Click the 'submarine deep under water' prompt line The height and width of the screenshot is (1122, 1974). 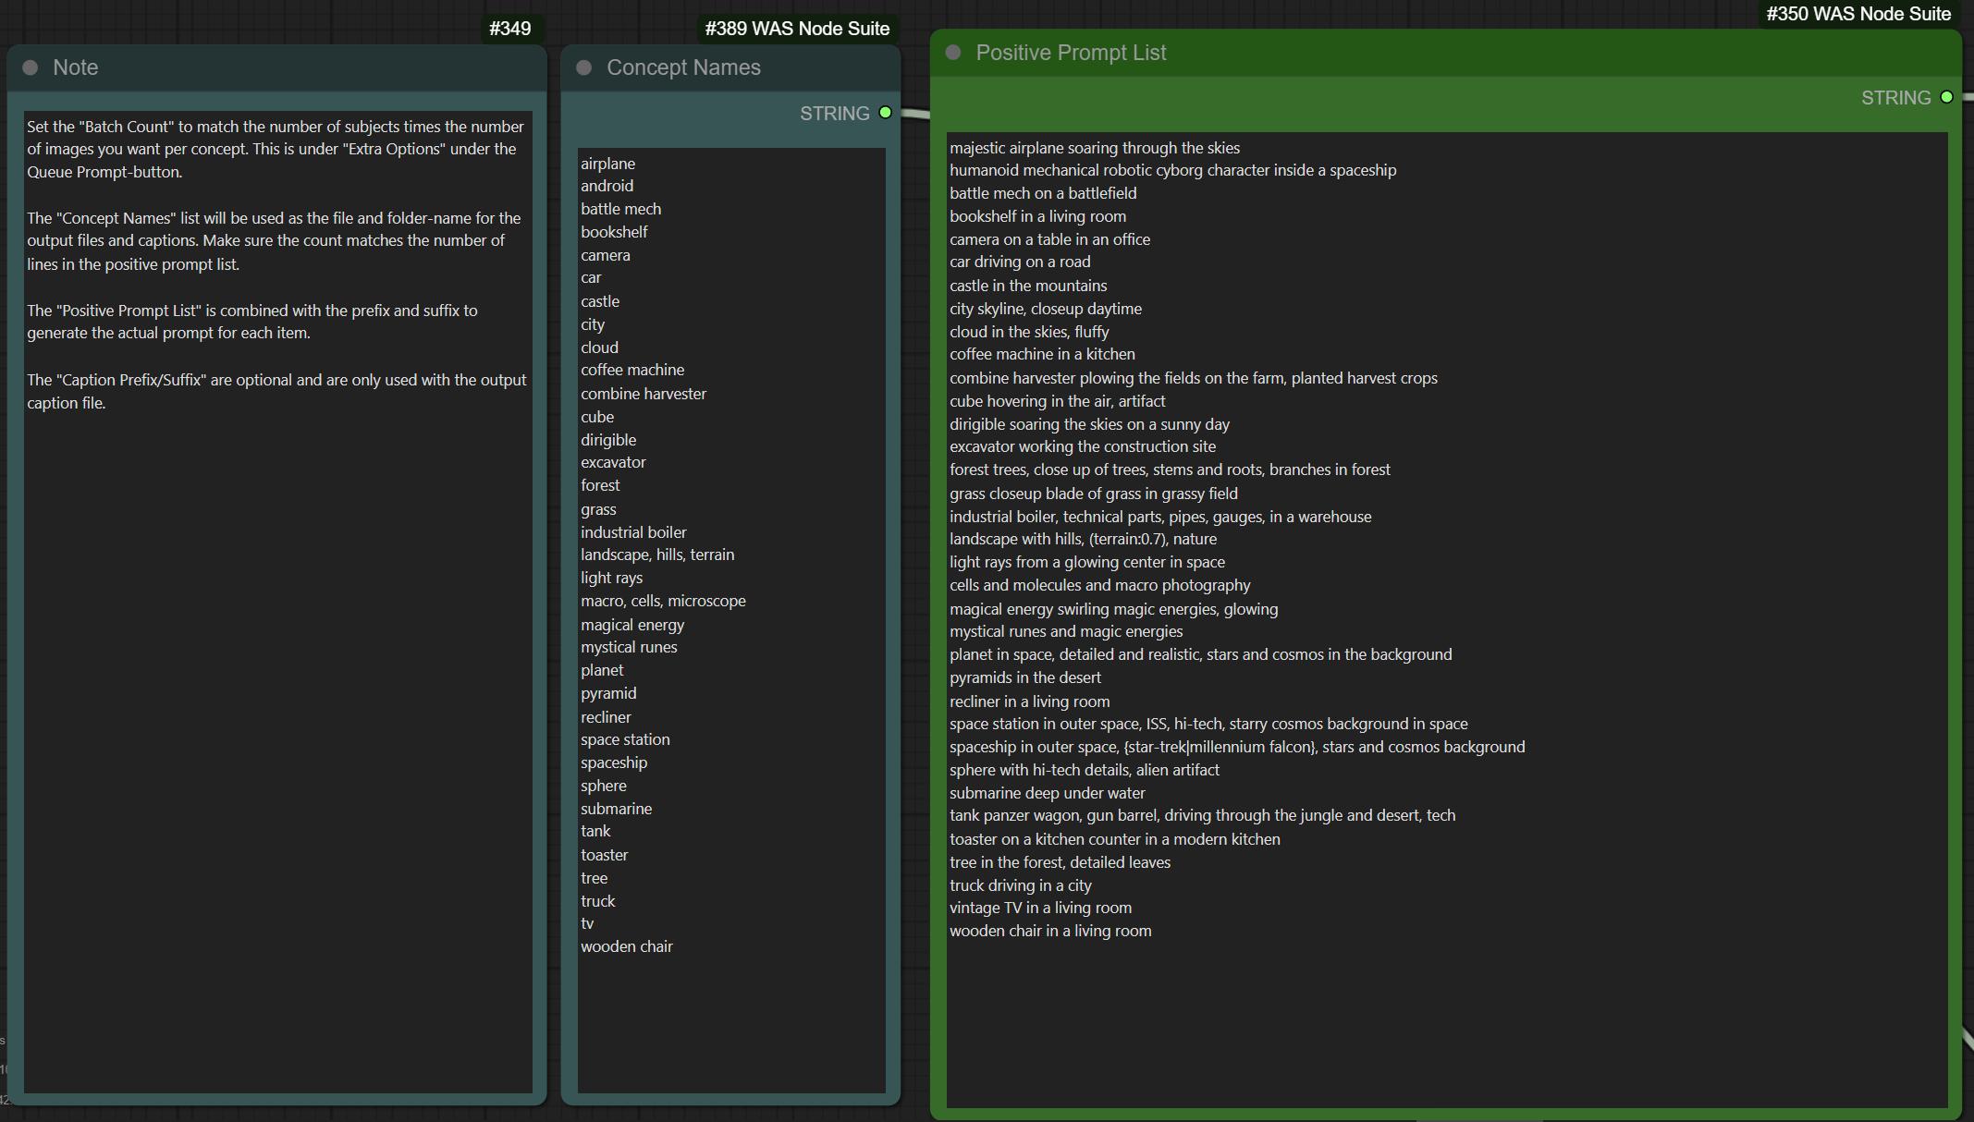coord(1047,793)
